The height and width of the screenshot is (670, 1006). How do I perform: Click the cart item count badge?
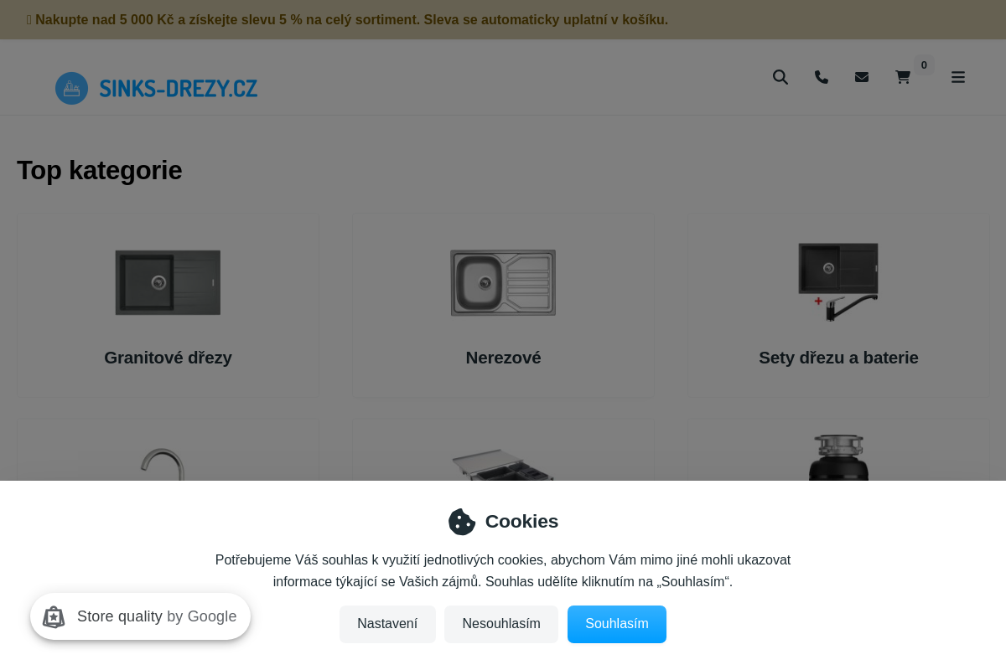924,65
